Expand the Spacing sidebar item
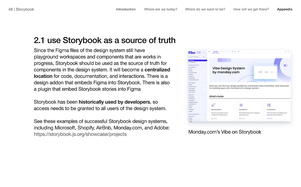This screenshot has height=187, width=301. (x=191, y=76)
